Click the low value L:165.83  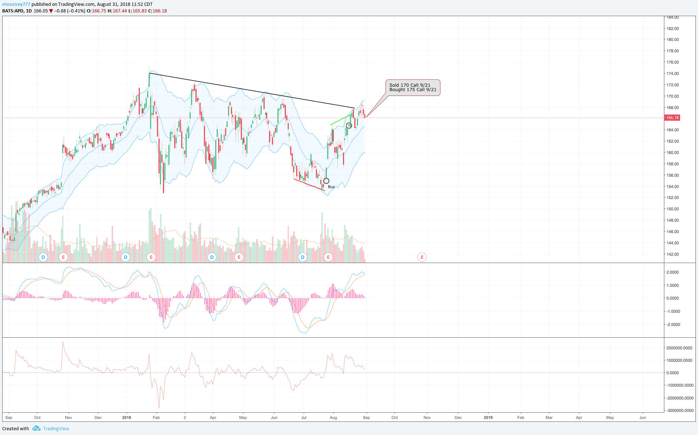[138, 11]
